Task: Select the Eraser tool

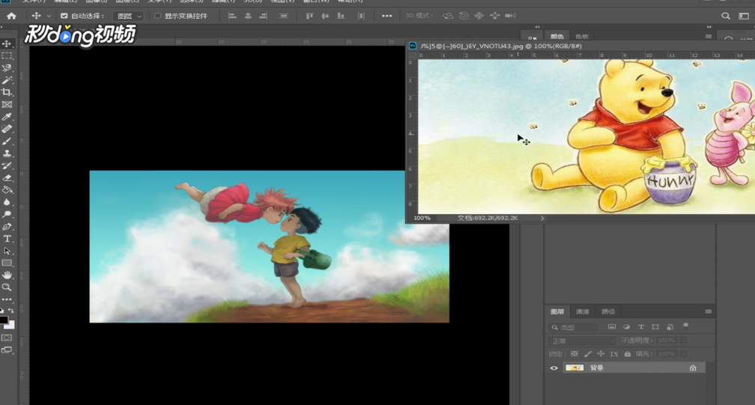Action: pyautogui.click(x=7, y=177)
